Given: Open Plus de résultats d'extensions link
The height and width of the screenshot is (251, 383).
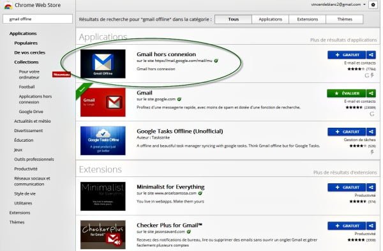Looking at the screenshot, I should pyautogui.click(x=345, y=172).
